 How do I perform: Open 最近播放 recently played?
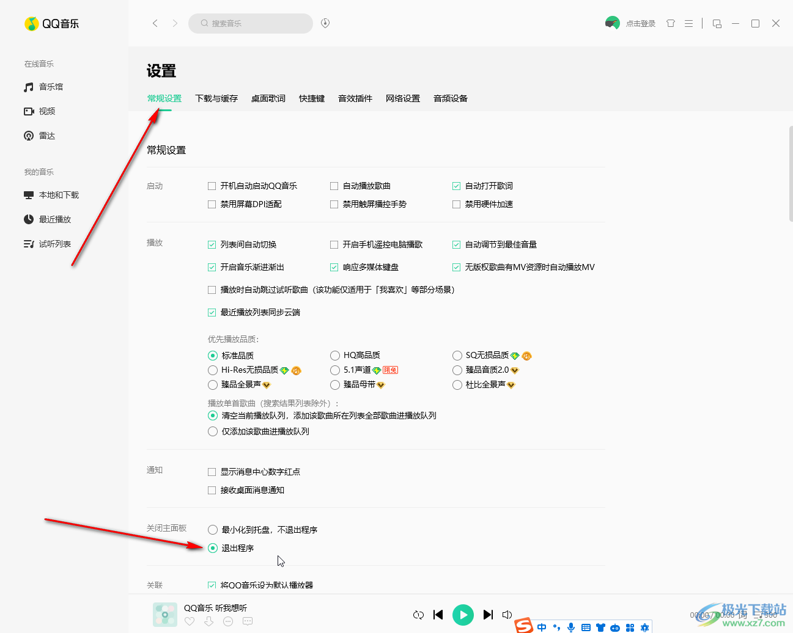pyautogui.click(x=48, y=219)
